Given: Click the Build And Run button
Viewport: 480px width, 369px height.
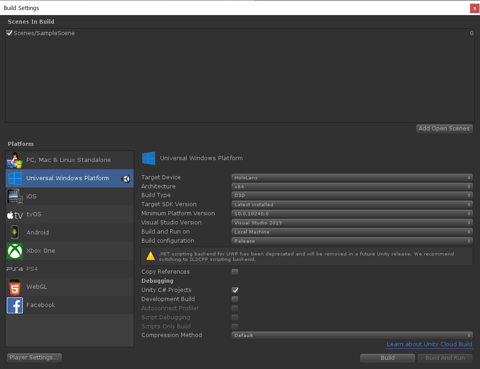Looking at the screenshot, I should tap(445, 358).
